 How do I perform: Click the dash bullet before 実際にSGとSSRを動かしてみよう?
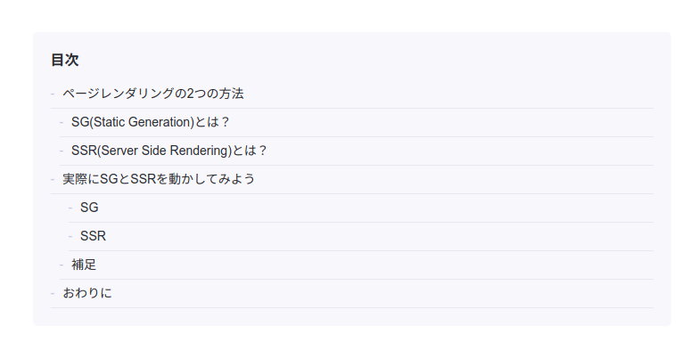[53, 179]
